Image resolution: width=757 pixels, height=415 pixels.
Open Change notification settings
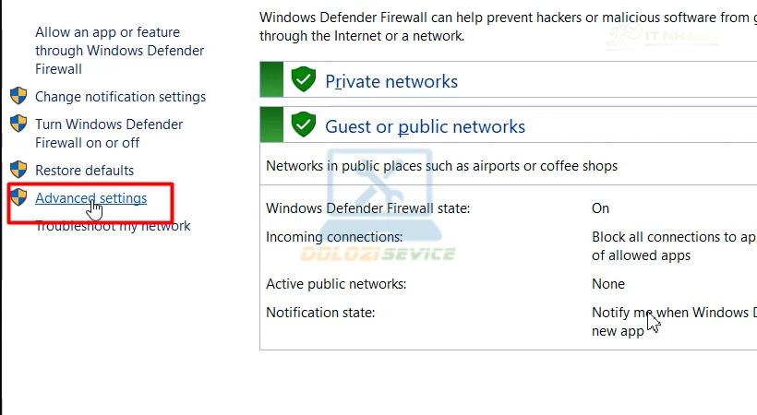click(120, 97)
